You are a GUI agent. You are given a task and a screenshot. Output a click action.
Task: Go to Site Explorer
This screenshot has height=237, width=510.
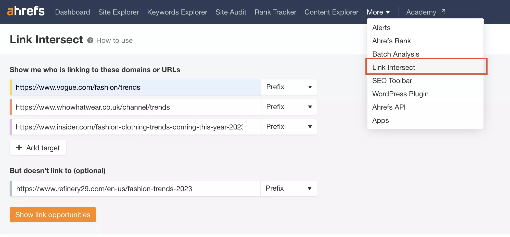pos(119,12)
